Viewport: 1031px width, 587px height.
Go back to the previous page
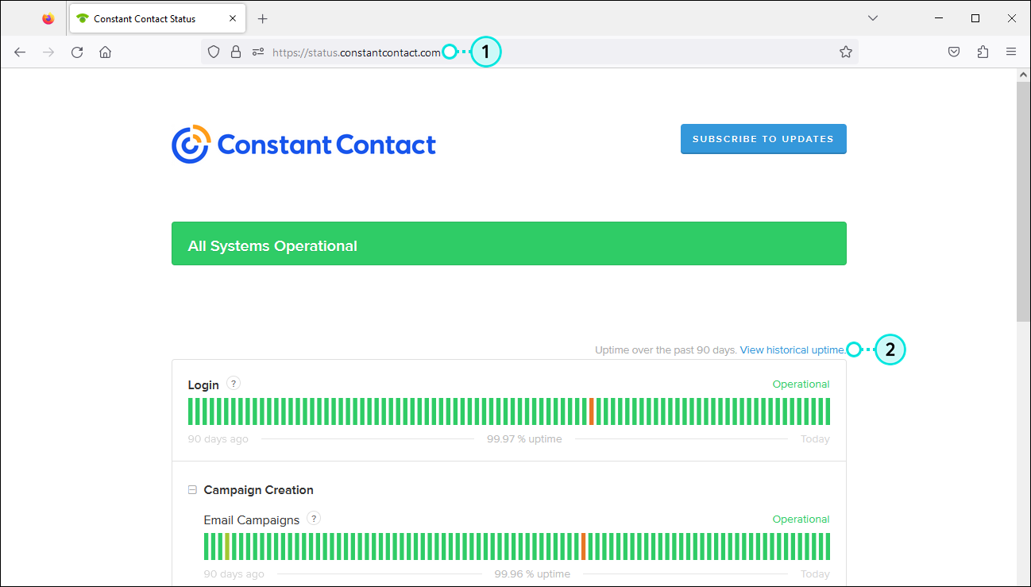(20, 52)
